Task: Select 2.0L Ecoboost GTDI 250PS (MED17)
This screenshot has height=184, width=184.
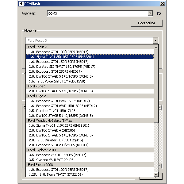Action: (90, 71)
